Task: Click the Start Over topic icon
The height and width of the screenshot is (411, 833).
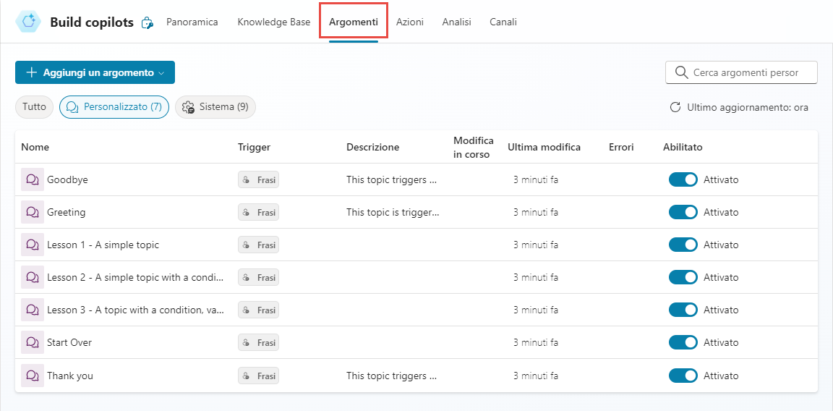Action: 33,342
